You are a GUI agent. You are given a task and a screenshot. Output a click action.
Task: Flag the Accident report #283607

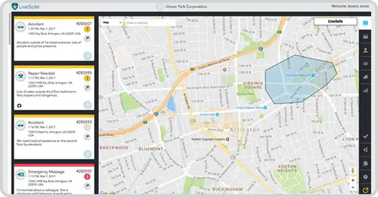(x=87, y=39)
